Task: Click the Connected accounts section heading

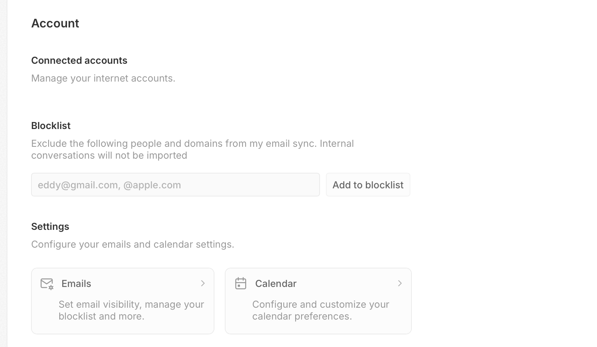Action: pos(79,60)
